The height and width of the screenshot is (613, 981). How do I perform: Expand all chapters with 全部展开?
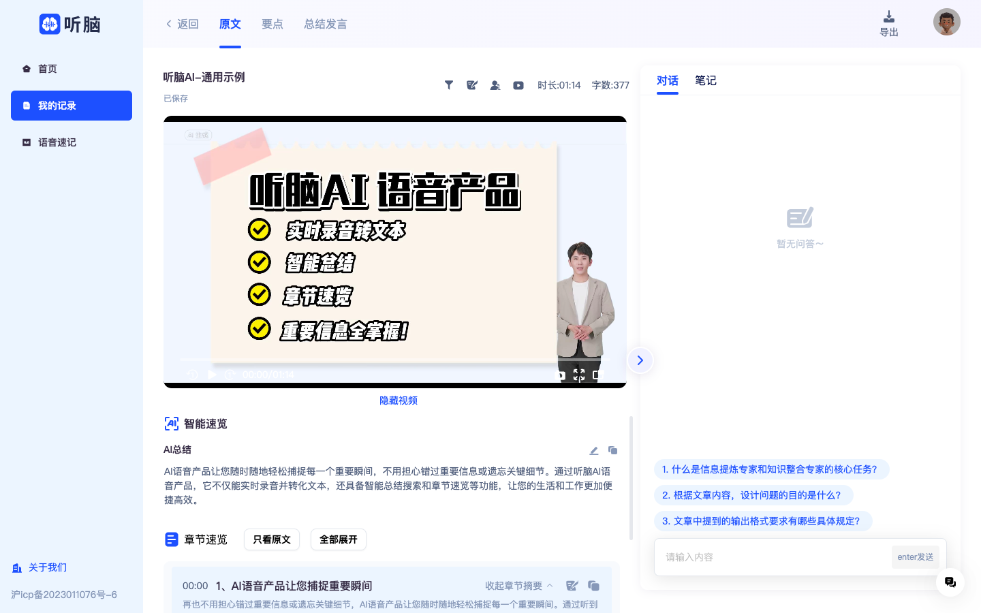(338, 539)
